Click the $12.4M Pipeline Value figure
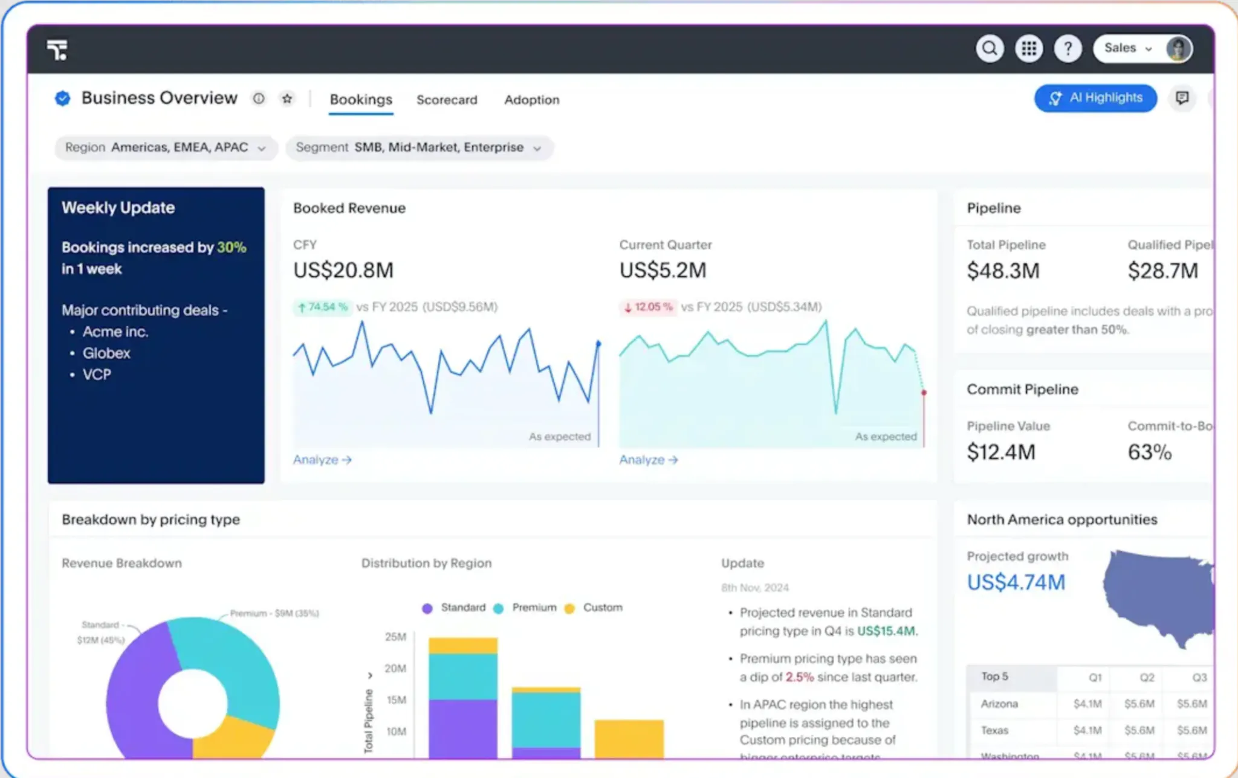The image size is (1238, 778). (1001, 452)
